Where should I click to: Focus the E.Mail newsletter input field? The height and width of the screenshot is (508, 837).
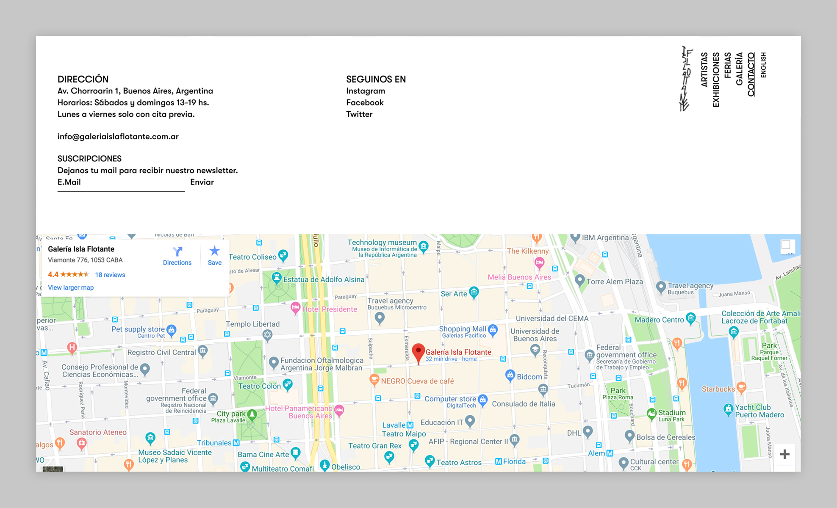pos(121,182)
